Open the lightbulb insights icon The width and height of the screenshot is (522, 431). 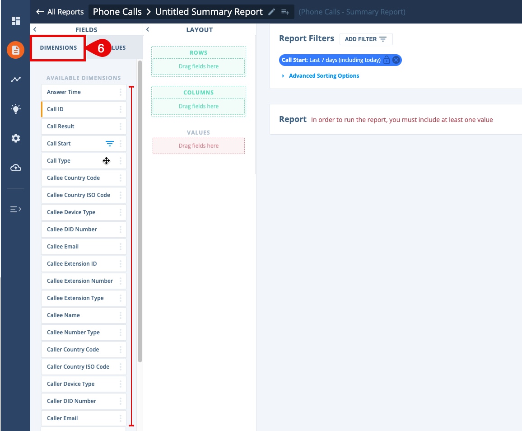pyautogui.click(x=16, y=108)
